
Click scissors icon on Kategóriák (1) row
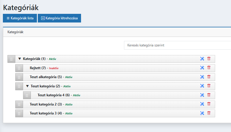point(202,59)
